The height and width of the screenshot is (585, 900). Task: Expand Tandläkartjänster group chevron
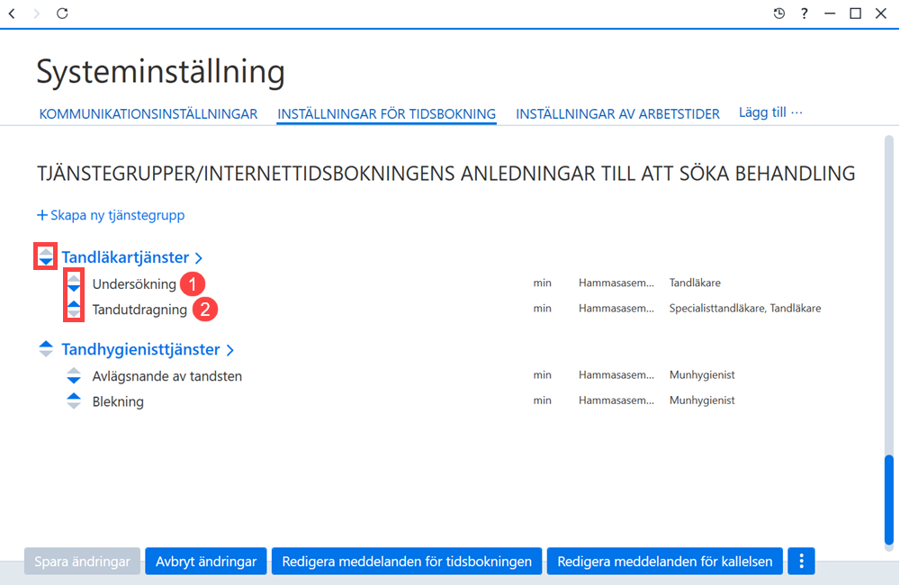click(199, 257)
